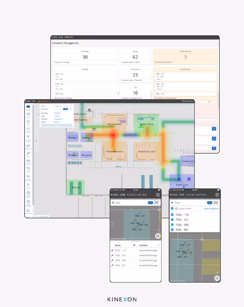Screen dimensions: 244x307
Task: Click the Storage 4 zone on map
Action: [x=86, y=155]
